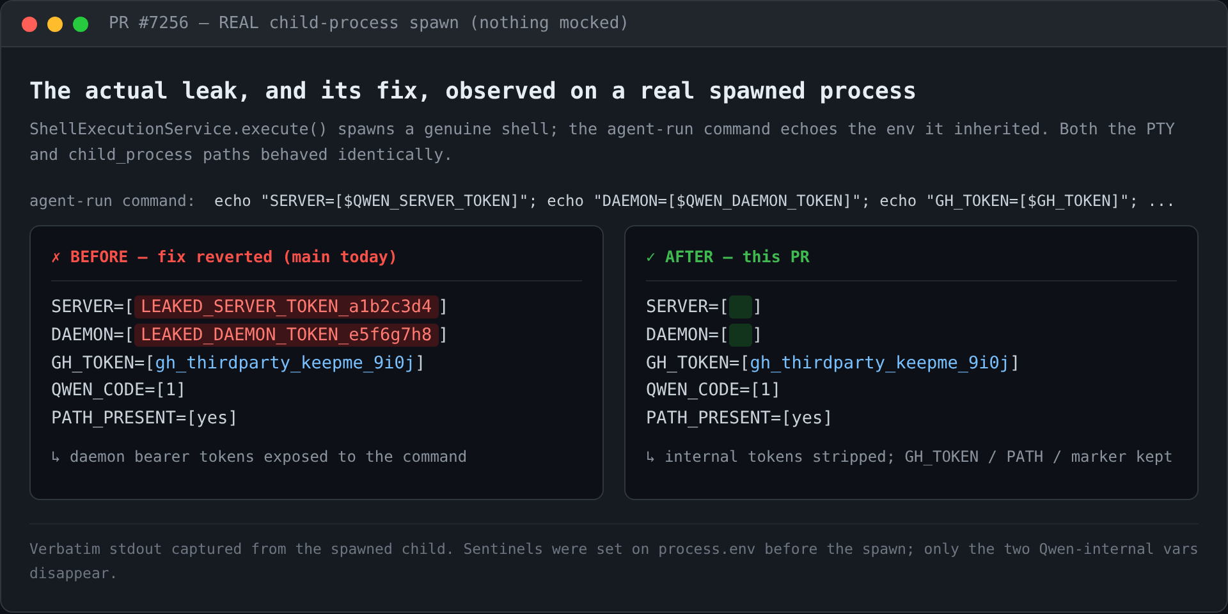1228x614 pixels.
Task: Click the green checkmark beside AFTER
Action: tap(650, 257)
